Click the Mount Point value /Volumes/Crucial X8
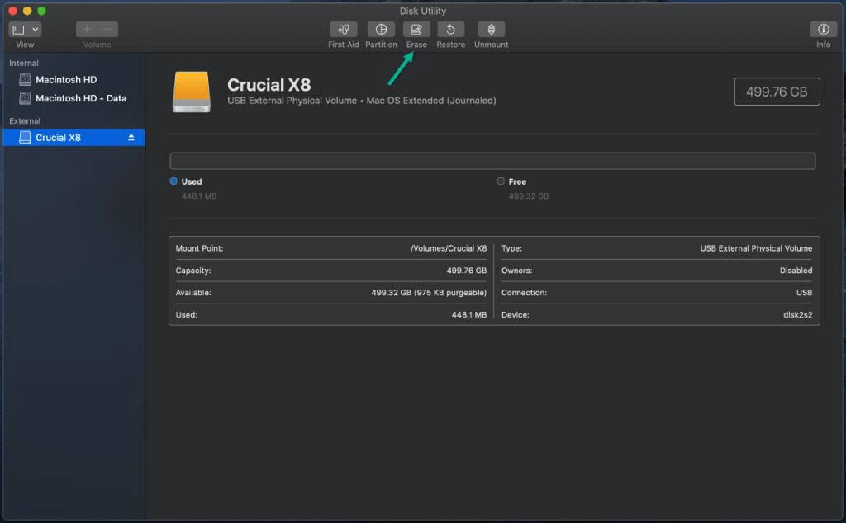Screen dimensions: 846x523 tap(448, 247)
